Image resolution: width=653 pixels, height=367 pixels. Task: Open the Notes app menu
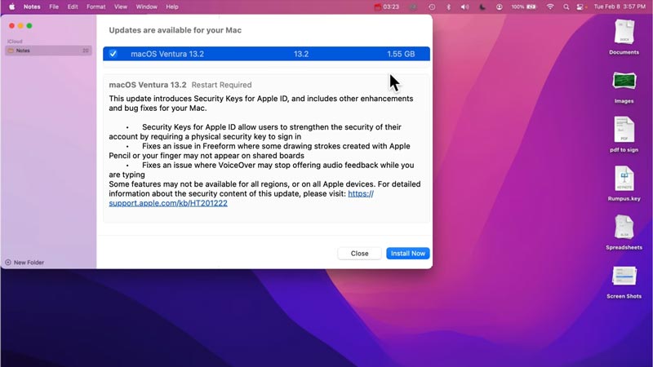click(32, 7)
